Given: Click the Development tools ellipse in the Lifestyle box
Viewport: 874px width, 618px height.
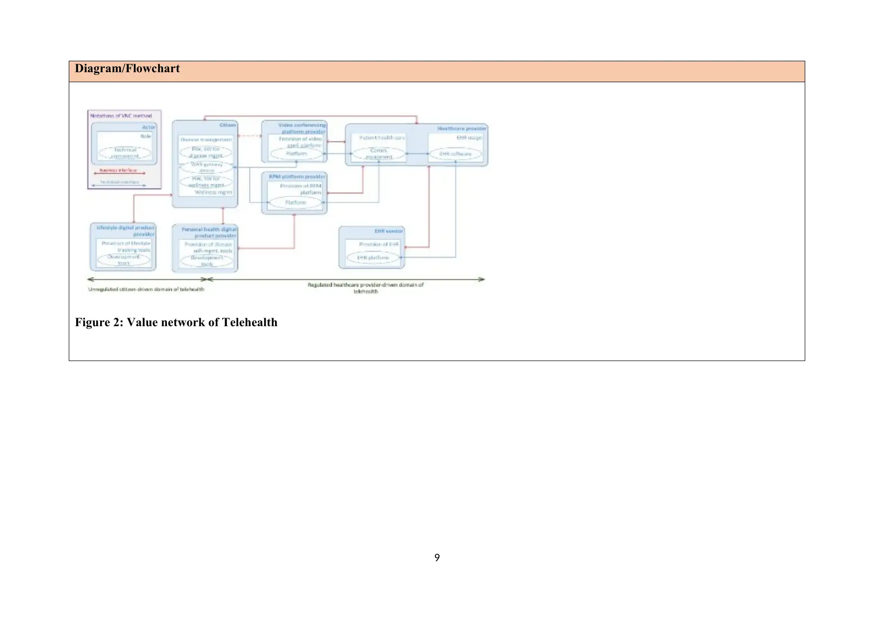Looking at the screenshot, I should (x=124, y=260).
